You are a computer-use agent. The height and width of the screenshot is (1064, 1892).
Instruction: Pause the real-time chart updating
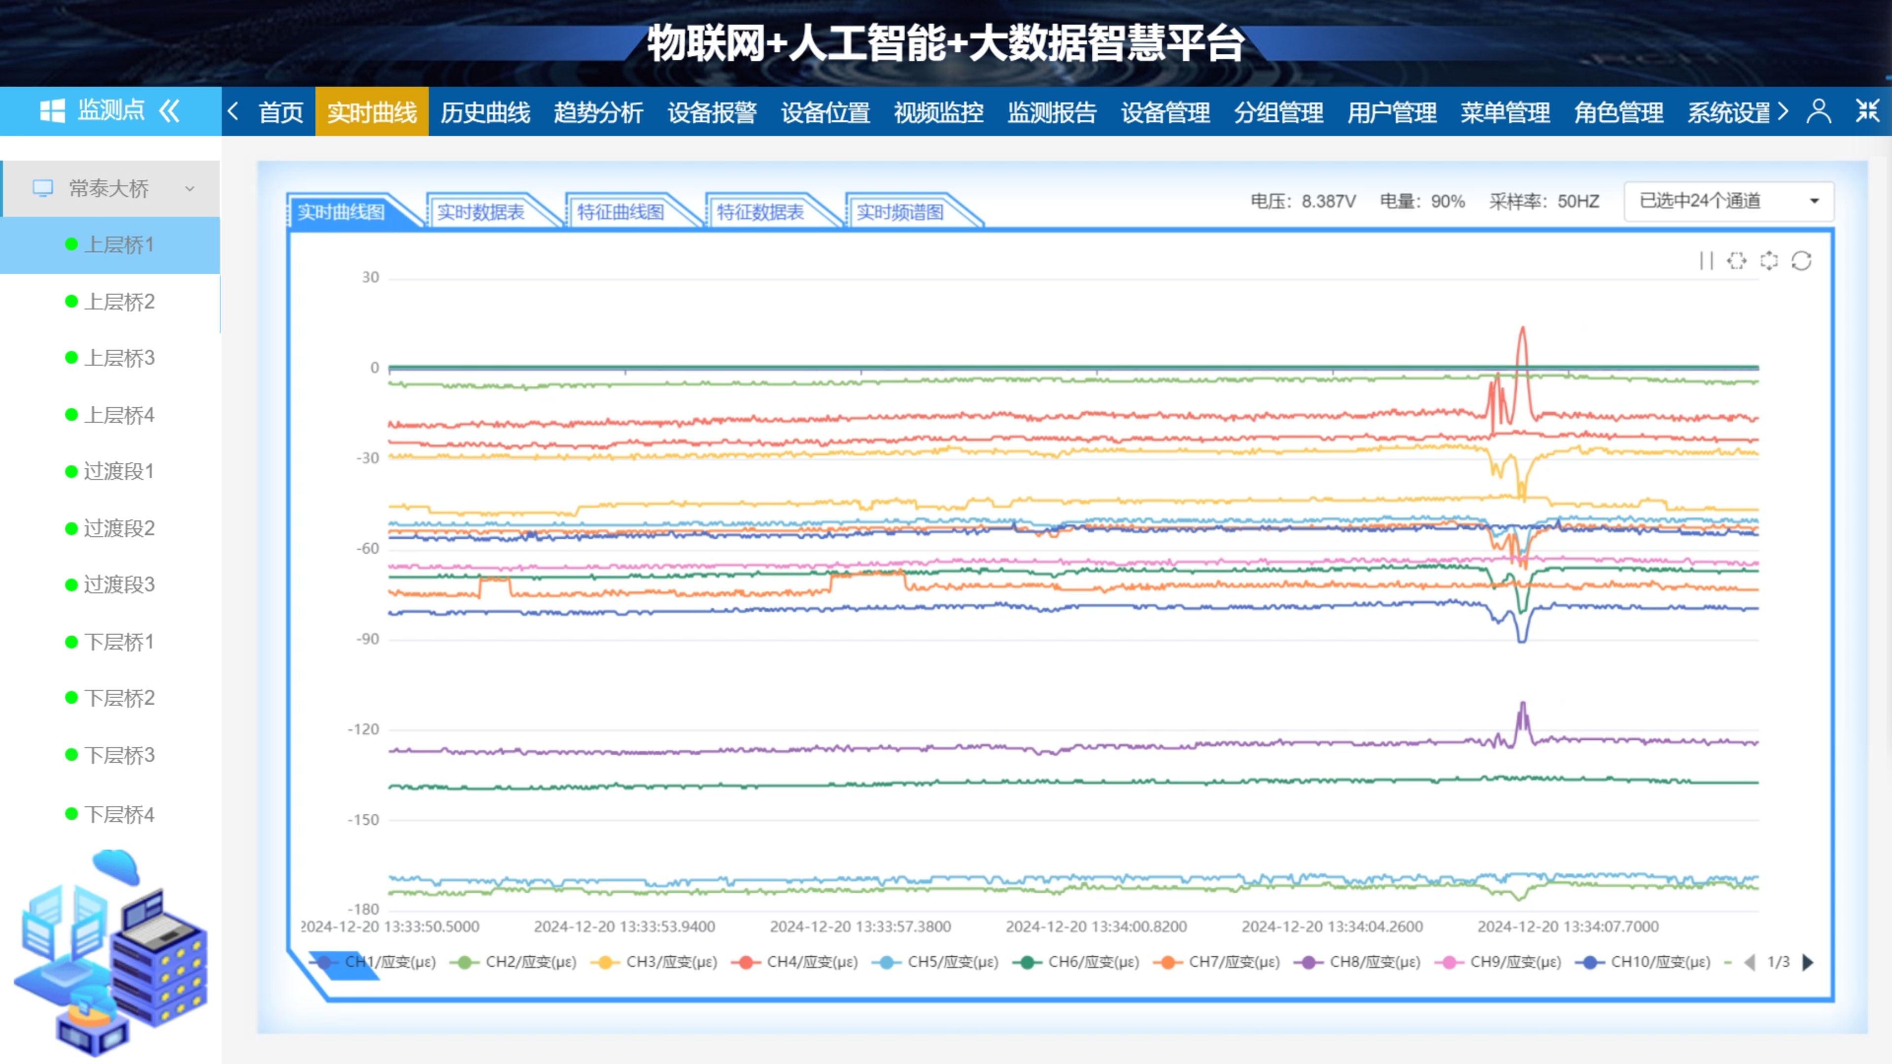(x=1706, y=261)
